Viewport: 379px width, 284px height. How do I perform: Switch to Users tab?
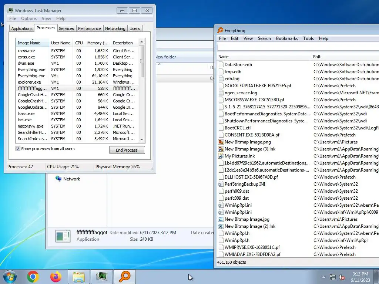point(134,28)
